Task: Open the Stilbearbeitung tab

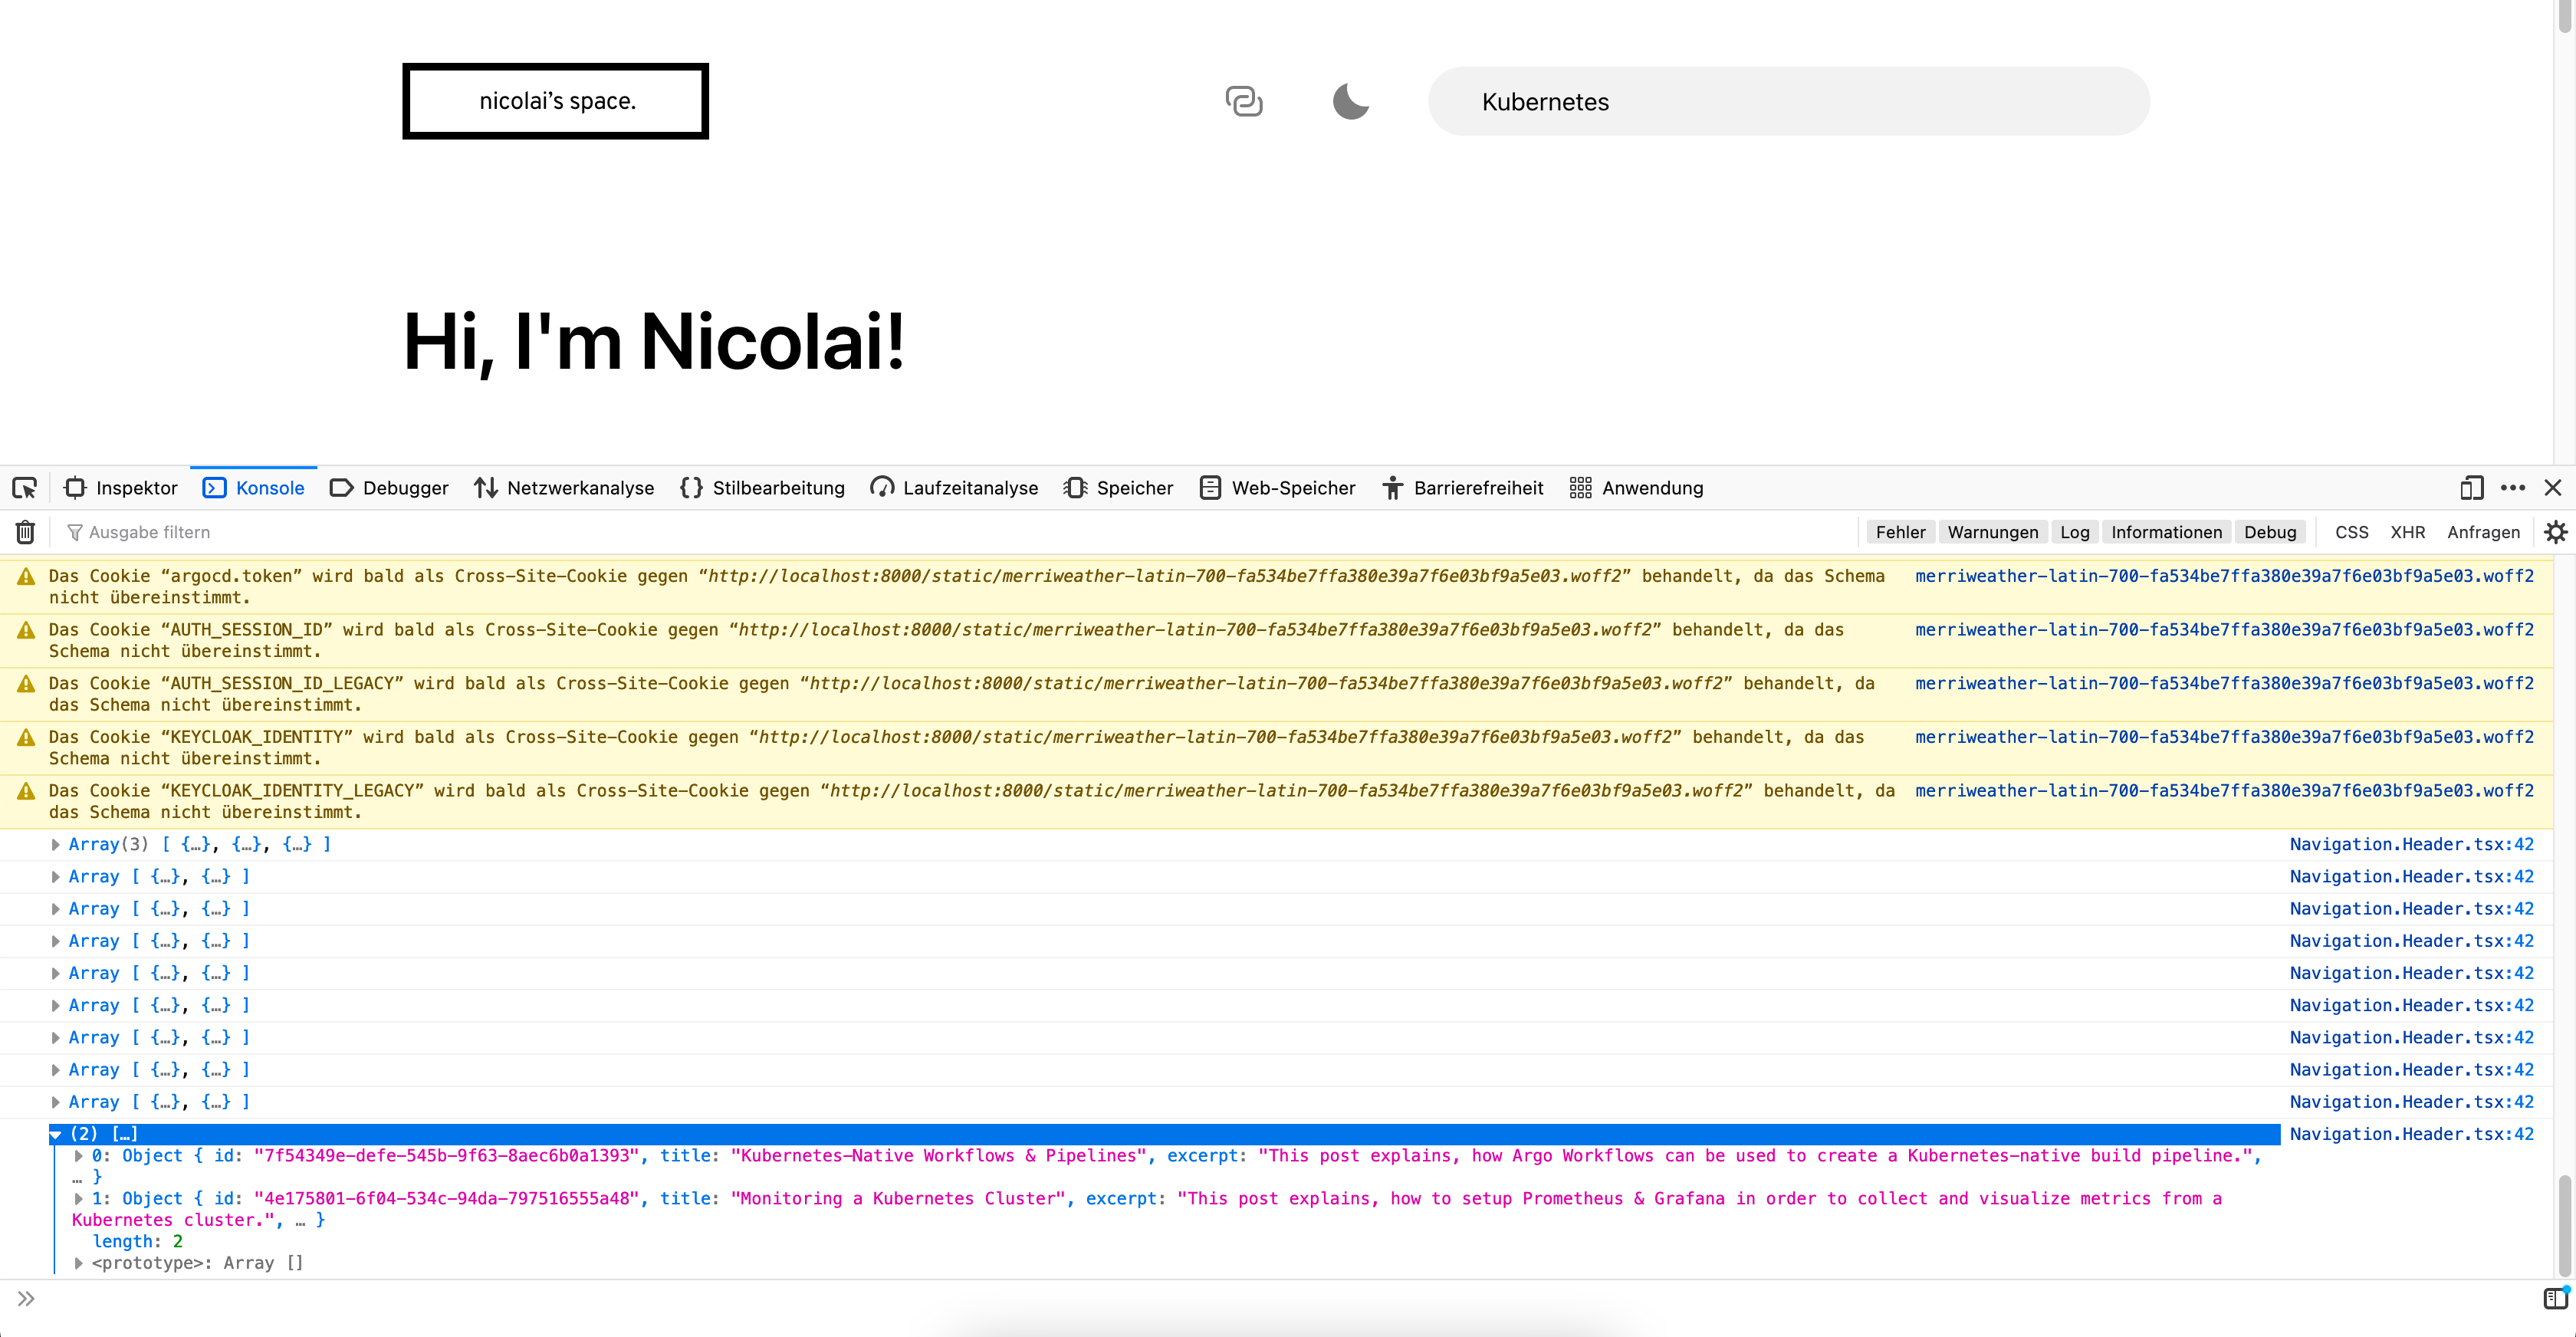Action: [x=763, y=488]
